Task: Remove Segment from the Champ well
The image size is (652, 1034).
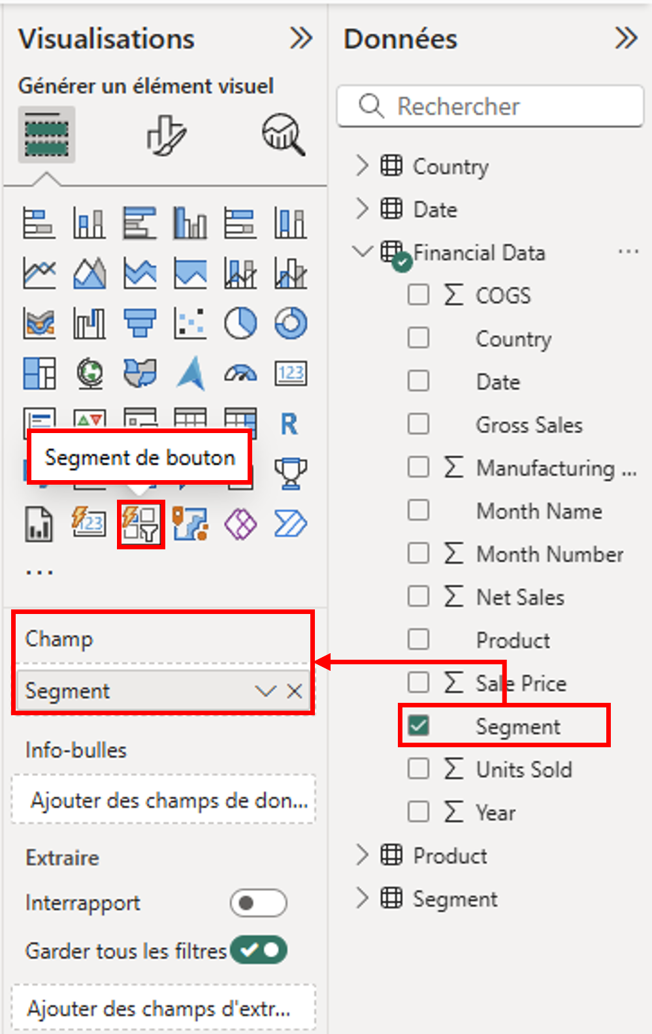Action: (295, 691)
